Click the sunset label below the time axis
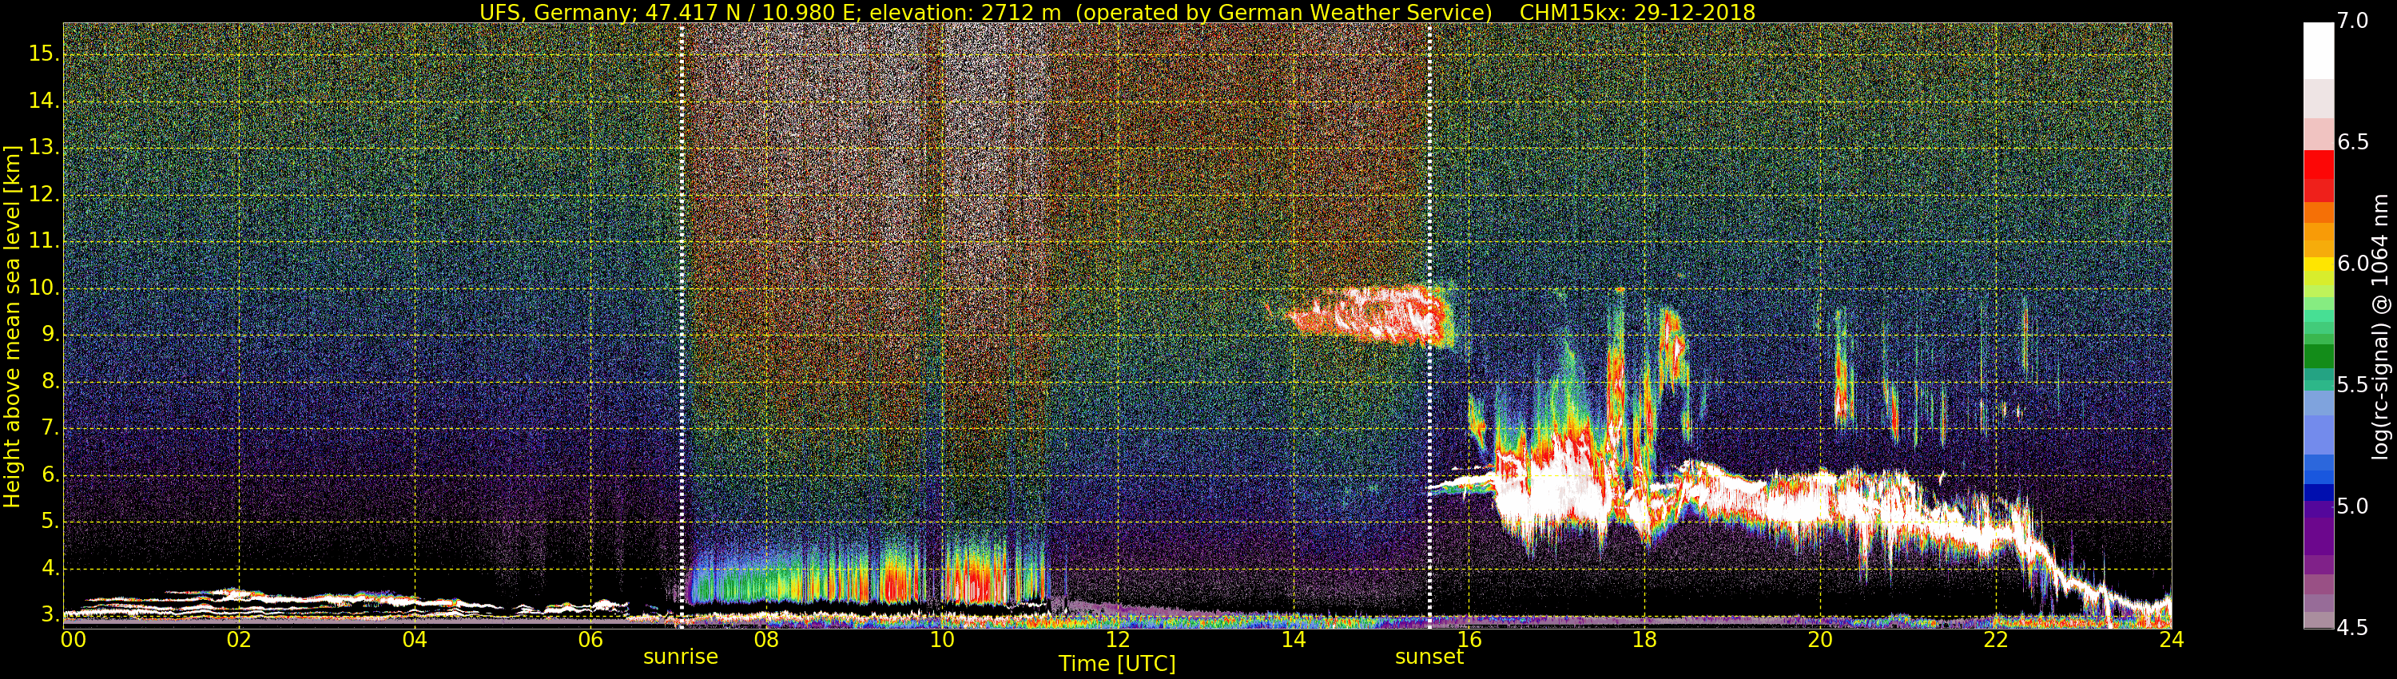The width and height of the screenshot is (2397, 679). 1429,657
